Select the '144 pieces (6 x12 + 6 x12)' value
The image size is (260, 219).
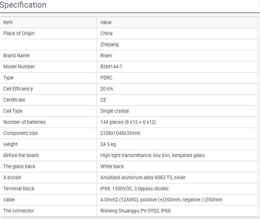tap(128, 122)
